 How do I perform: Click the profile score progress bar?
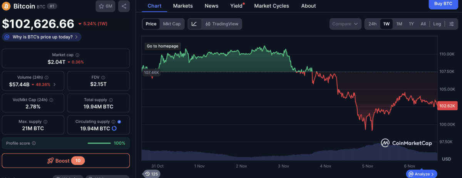click(99, 143)
